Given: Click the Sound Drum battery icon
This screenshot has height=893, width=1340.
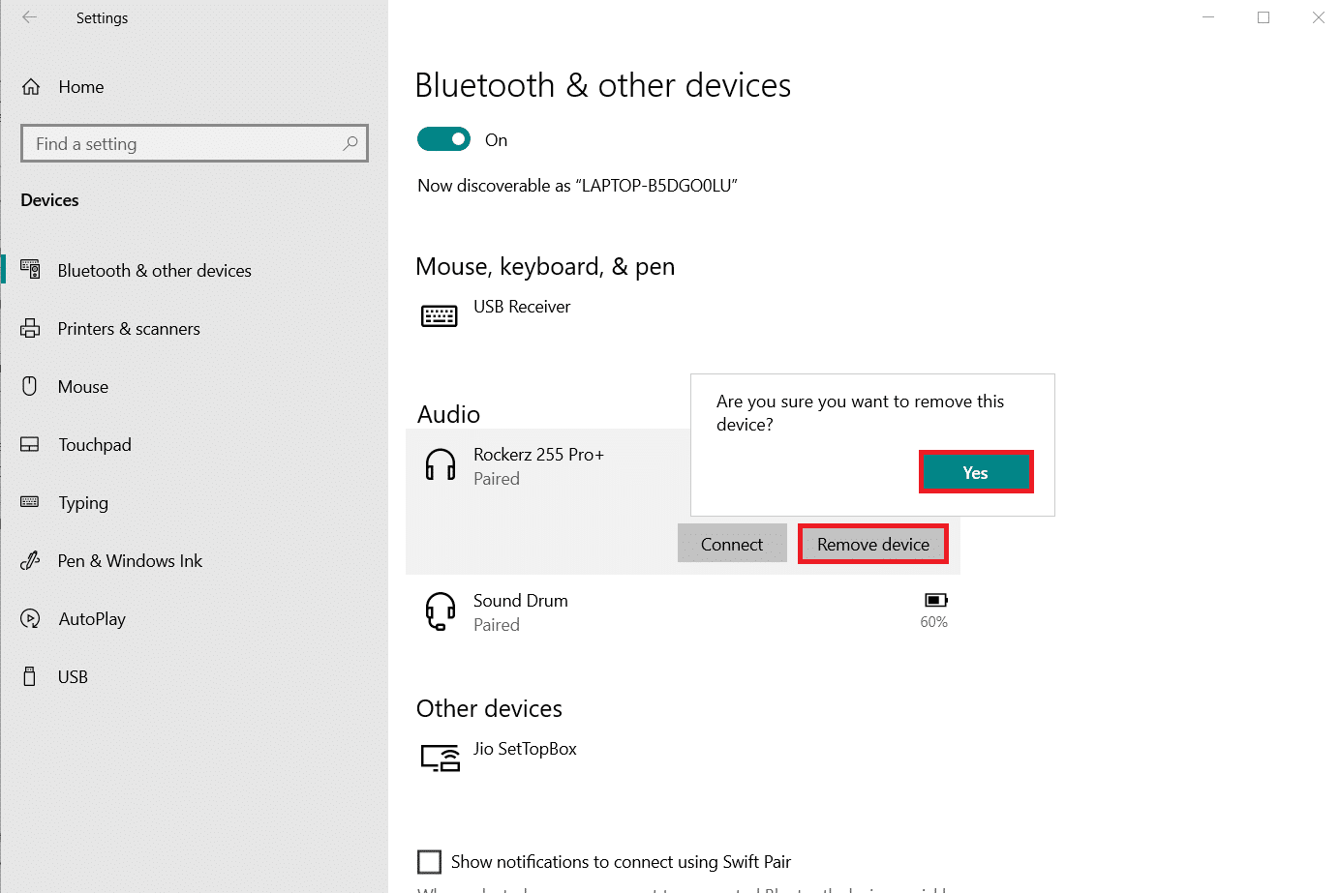Looking at the screenshot, I should pos(935,600).
